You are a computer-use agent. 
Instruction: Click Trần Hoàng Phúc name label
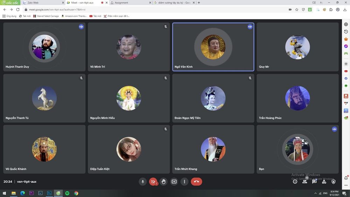coord(270,118)
